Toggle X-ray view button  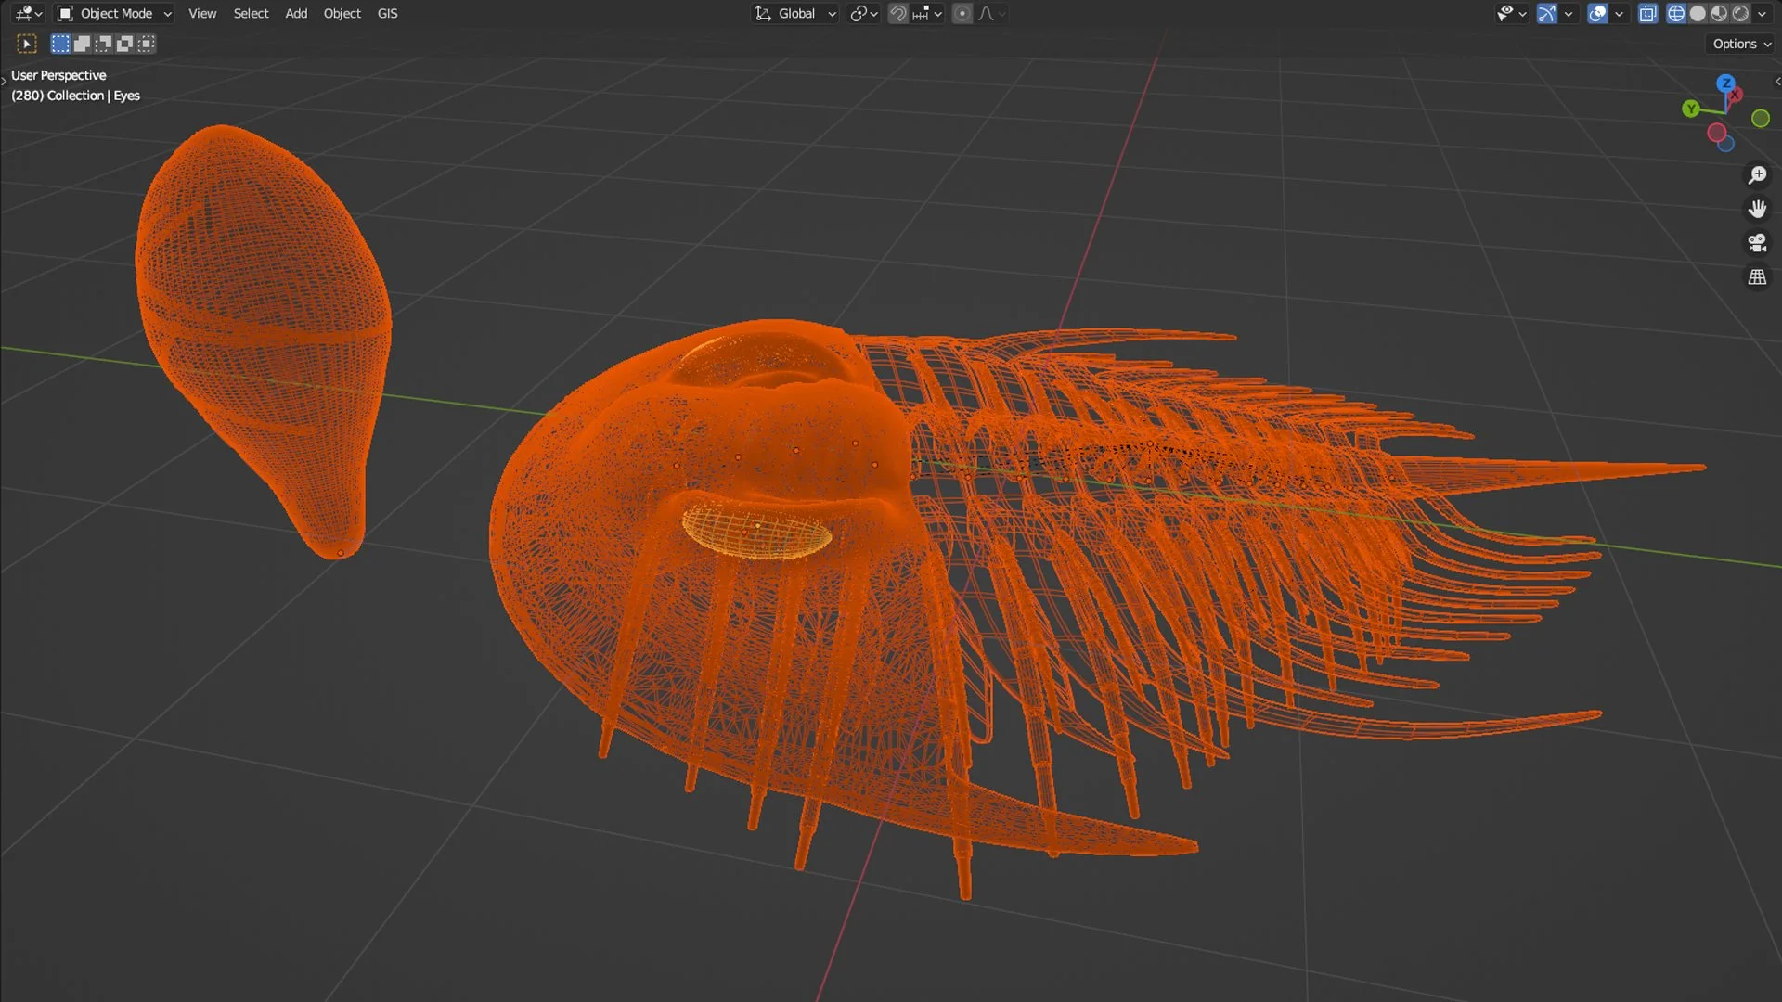(1647, 14)
